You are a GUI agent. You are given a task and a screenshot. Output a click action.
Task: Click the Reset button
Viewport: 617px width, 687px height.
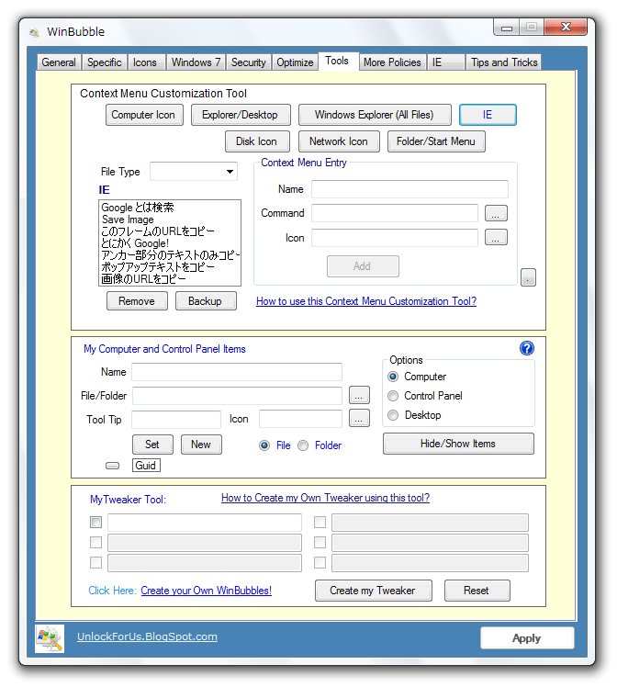477,591
